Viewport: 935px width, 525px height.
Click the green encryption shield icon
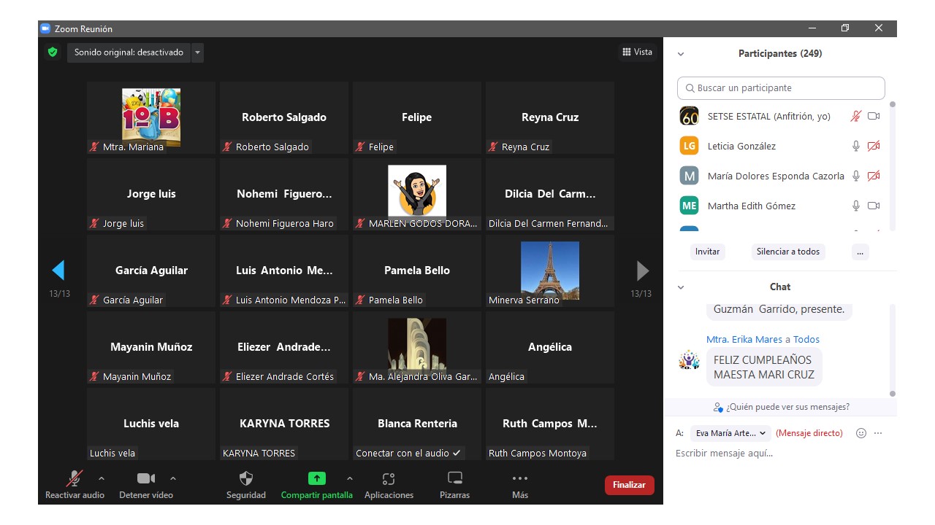coord(52,52)
